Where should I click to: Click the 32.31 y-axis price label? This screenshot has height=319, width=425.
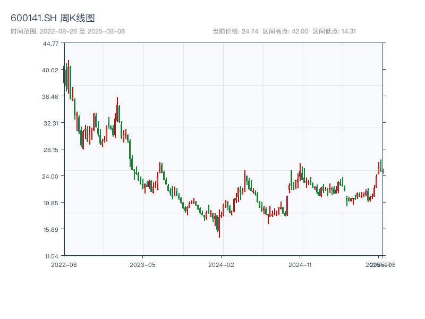50,123
